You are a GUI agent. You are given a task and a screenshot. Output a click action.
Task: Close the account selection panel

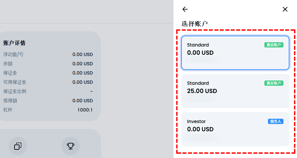tap(285, 9)
